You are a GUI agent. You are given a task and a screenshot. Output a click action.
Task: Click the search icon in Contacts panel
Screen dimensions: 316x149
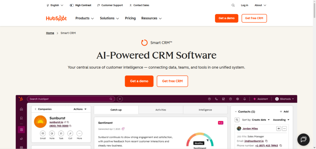(x=237, y=120)
